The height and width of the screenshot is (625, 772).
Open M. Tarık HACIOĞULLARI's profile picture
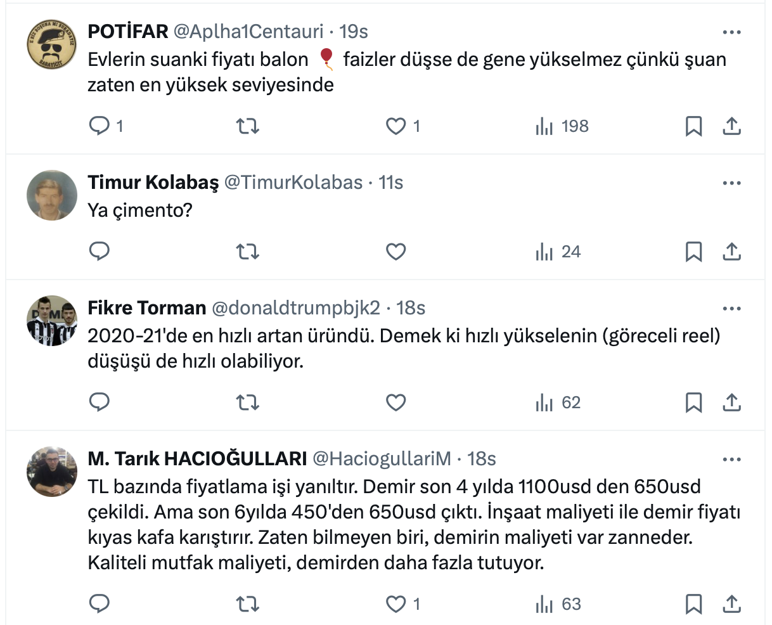pos(52,472)
